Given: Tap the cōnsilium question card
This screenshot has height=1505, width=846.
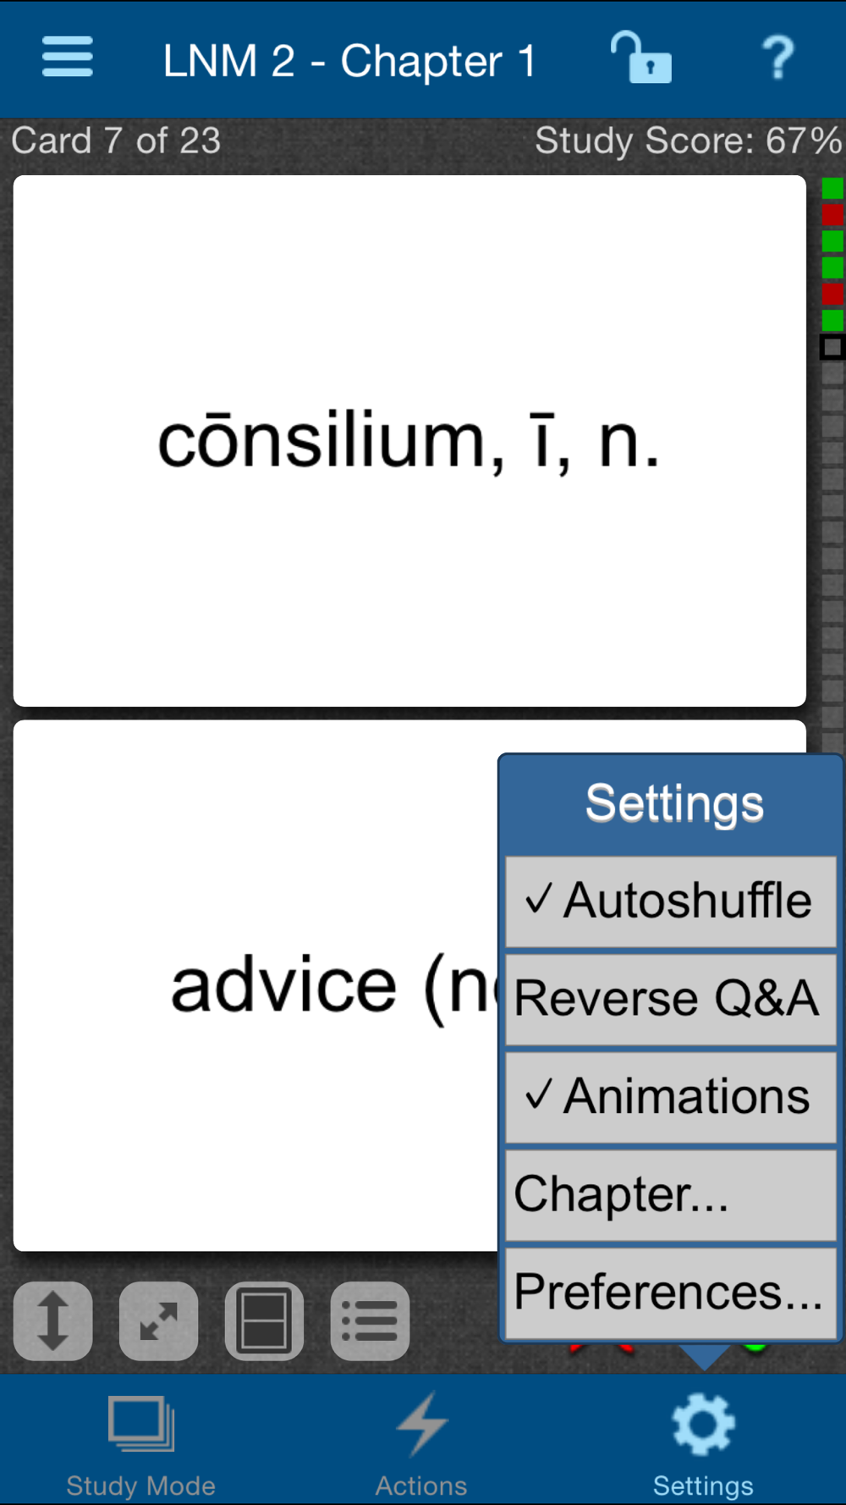Looking at the screenshot, I should point(409,441).
